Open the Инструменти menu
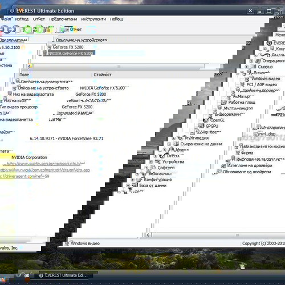Screen dimensions: 285x285 coord(93,19)
